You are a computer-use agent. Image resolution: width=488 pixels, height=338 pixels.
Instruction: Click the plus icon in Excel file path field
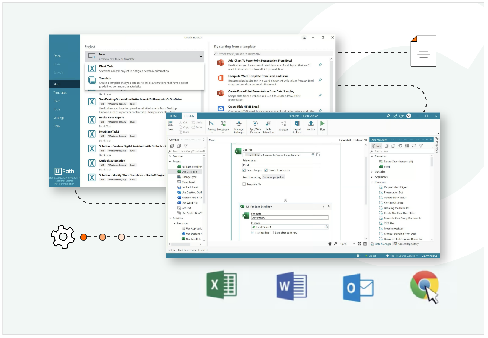(313, 155)
